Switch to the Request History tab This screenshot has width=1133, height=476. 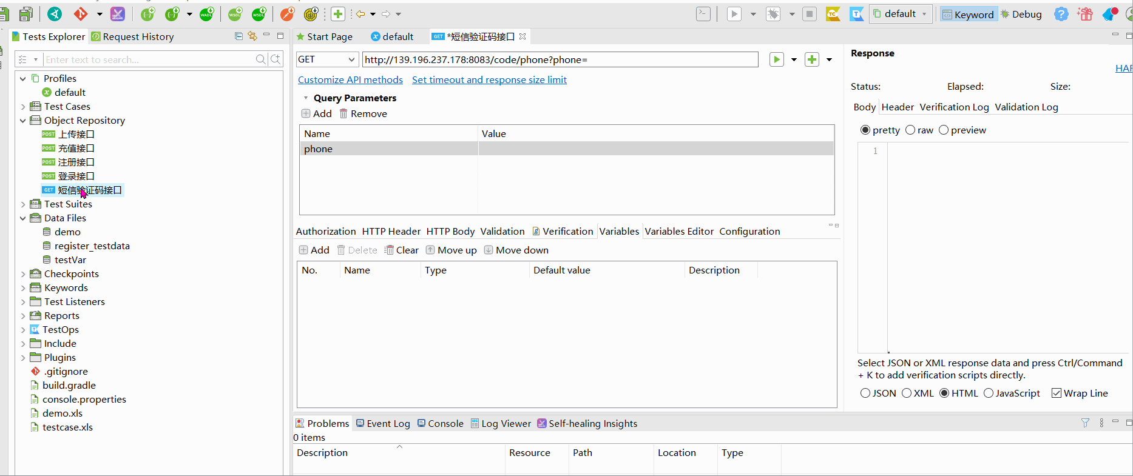pyautogui.click(x=133, y=37)
